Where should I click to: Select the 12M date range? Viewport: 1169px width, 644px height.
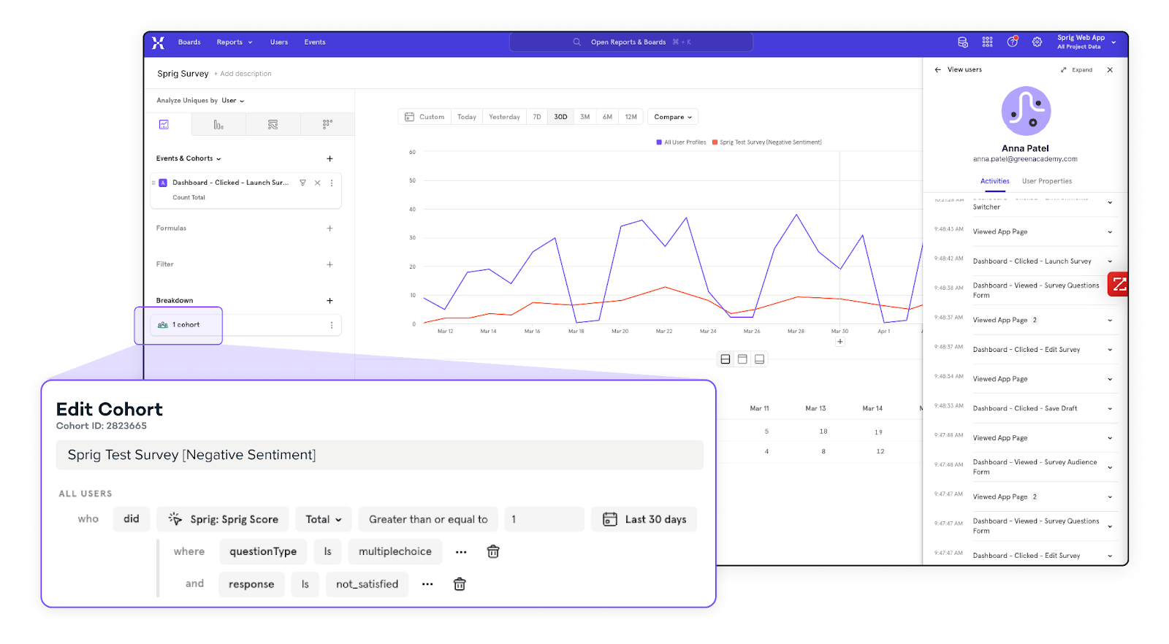631,117
